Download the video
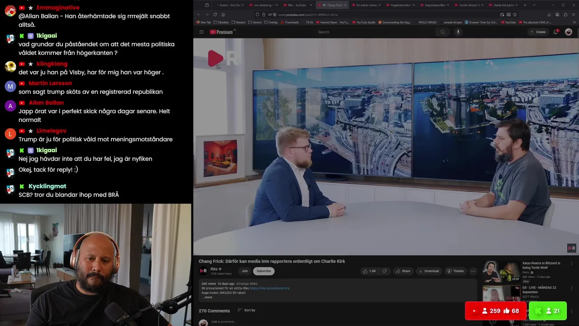Image resolution: width=579 pixels, height=326 pixels. (428, 271)
